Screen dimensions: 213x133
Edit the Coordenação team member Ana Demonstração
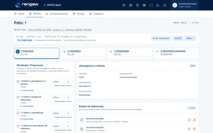coord(189,129)
